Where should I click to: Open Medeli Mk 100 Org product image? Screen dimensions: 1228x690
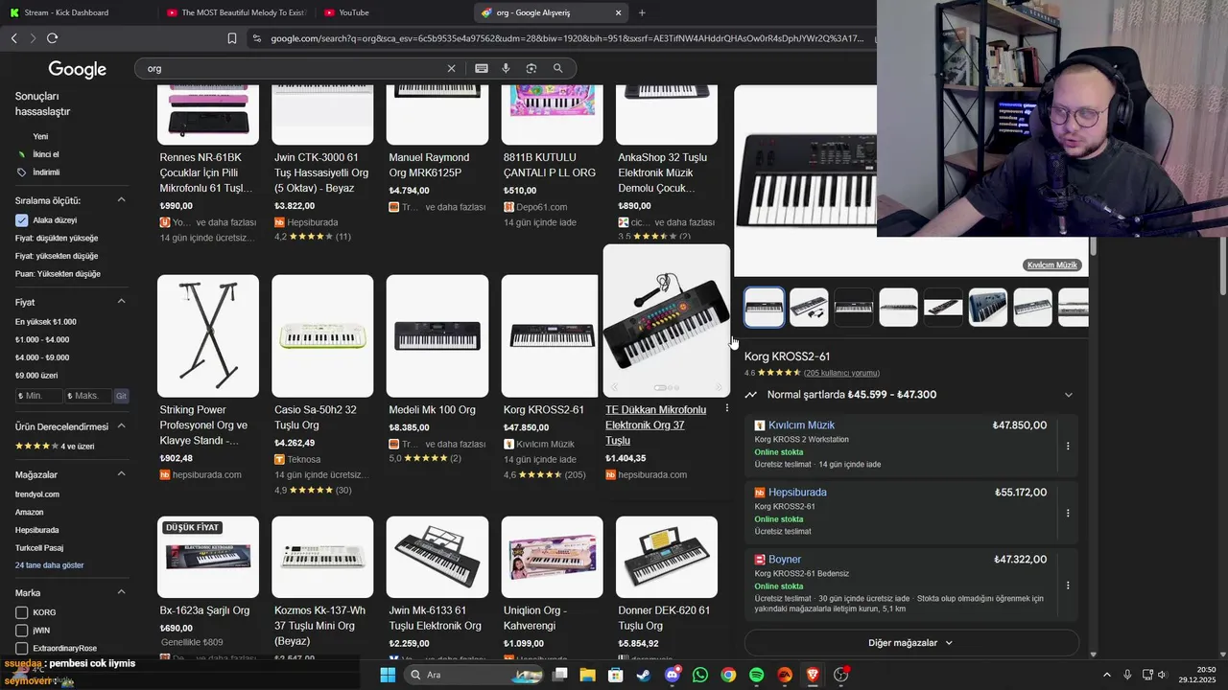coord(437,335)
